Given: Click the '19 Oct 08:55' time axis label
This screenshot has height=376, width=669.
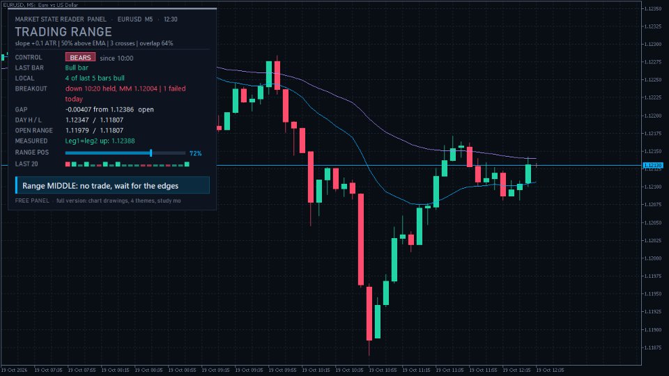Looking at the screenshot, I should (x=182, y=370).
